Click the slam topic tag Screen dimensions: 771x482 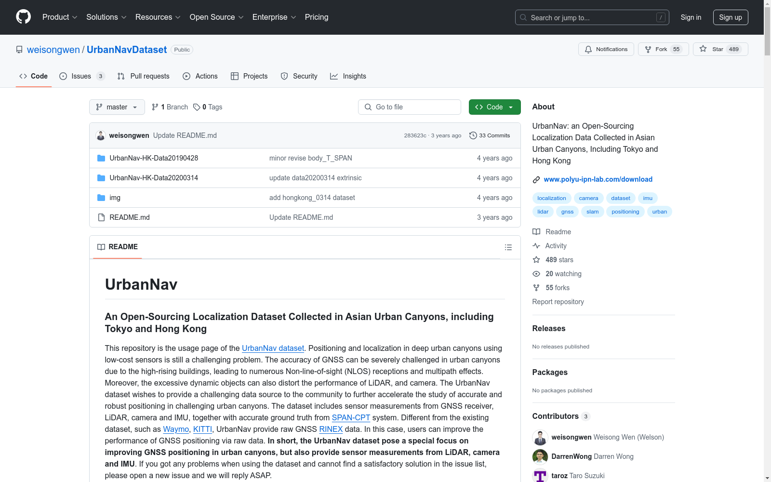coord(592,212)
